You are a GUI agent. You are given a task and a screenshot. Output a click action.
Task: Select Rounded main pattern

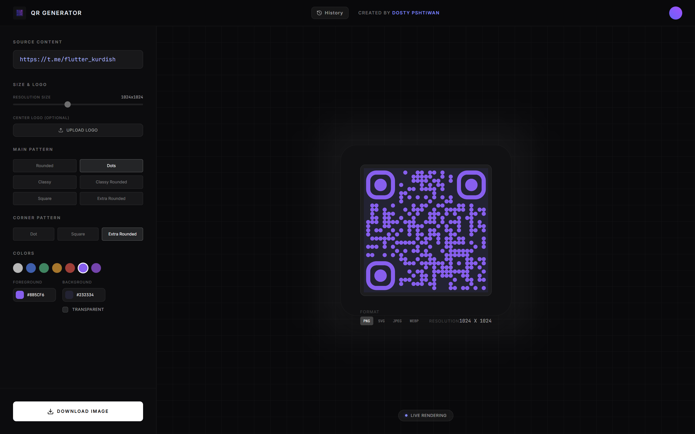(45, 166)
